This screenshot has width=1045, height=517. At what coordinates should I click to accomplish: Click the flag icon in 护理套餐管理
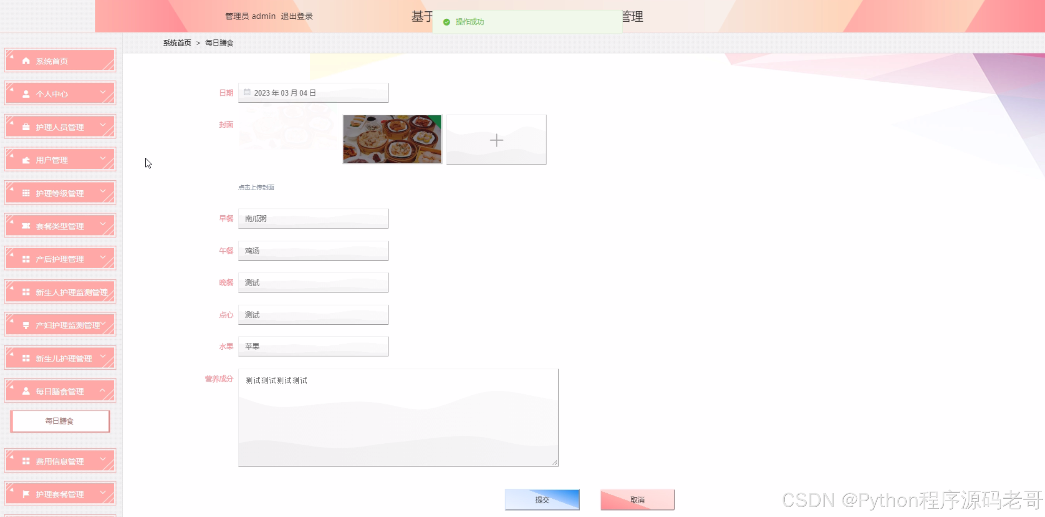pyautogui.click(x=26, y=494)
